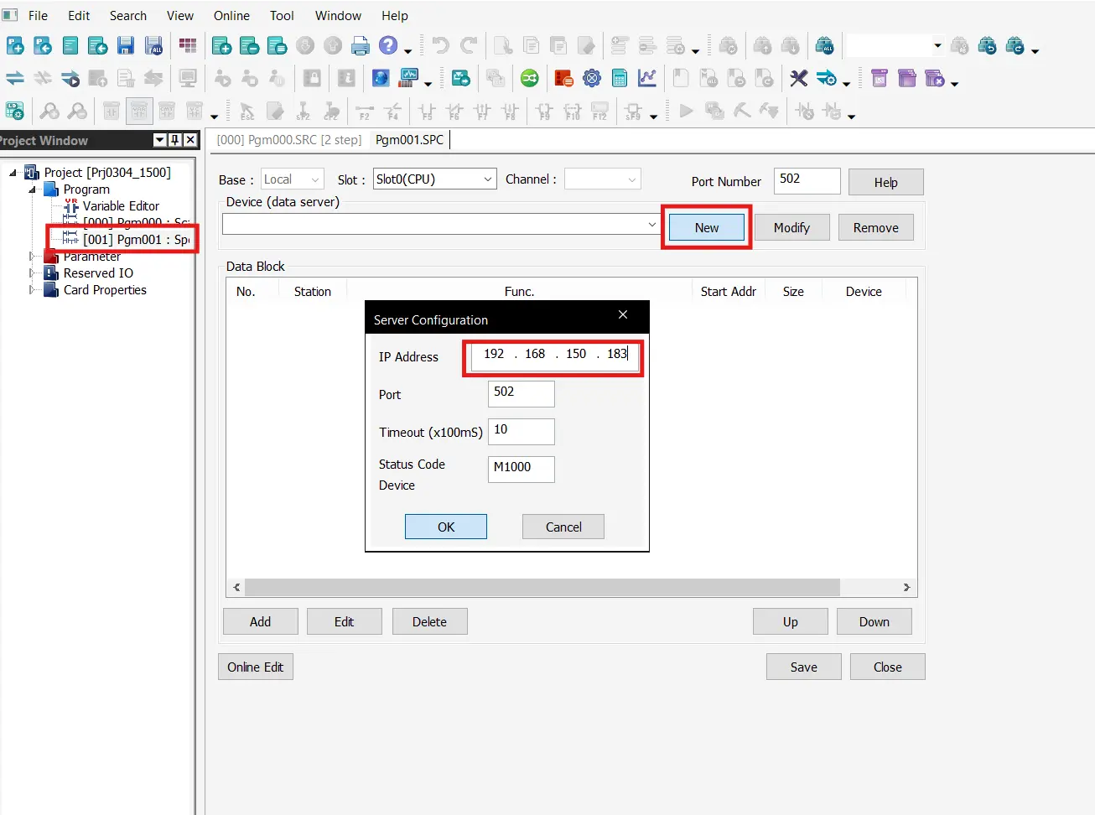Click the Save All toolbar icon
Viewport: 1095px width, 815px height.
pyautogui.click(x=153, y=46)
